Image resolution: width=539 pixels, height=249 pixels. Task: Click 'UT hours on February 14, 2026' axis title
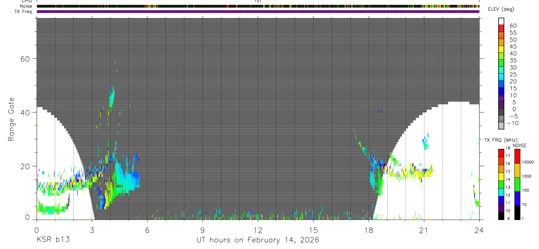click(258, 240)
